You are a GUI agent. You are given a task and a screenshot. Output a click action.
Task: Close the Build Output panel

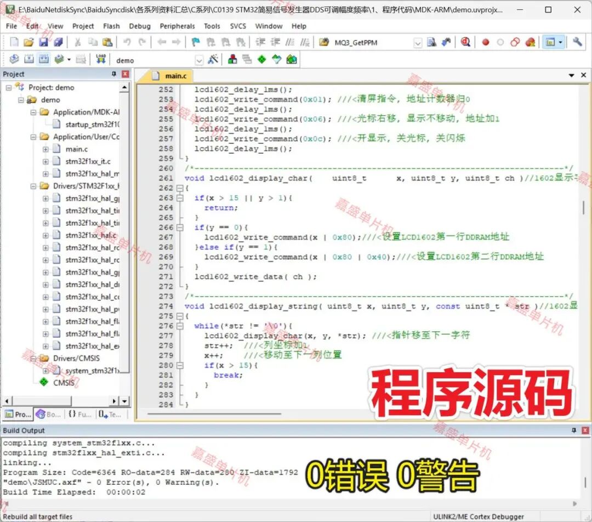click(585, 430)
